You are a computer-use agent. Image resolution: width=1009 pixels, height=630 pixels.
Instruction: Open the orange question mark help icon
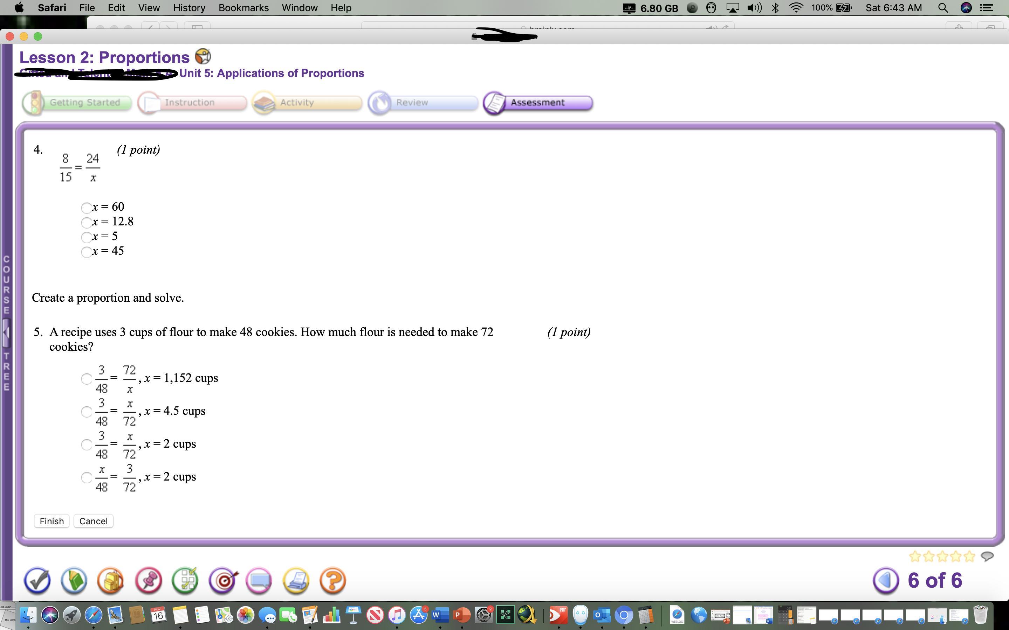[332, 580]
